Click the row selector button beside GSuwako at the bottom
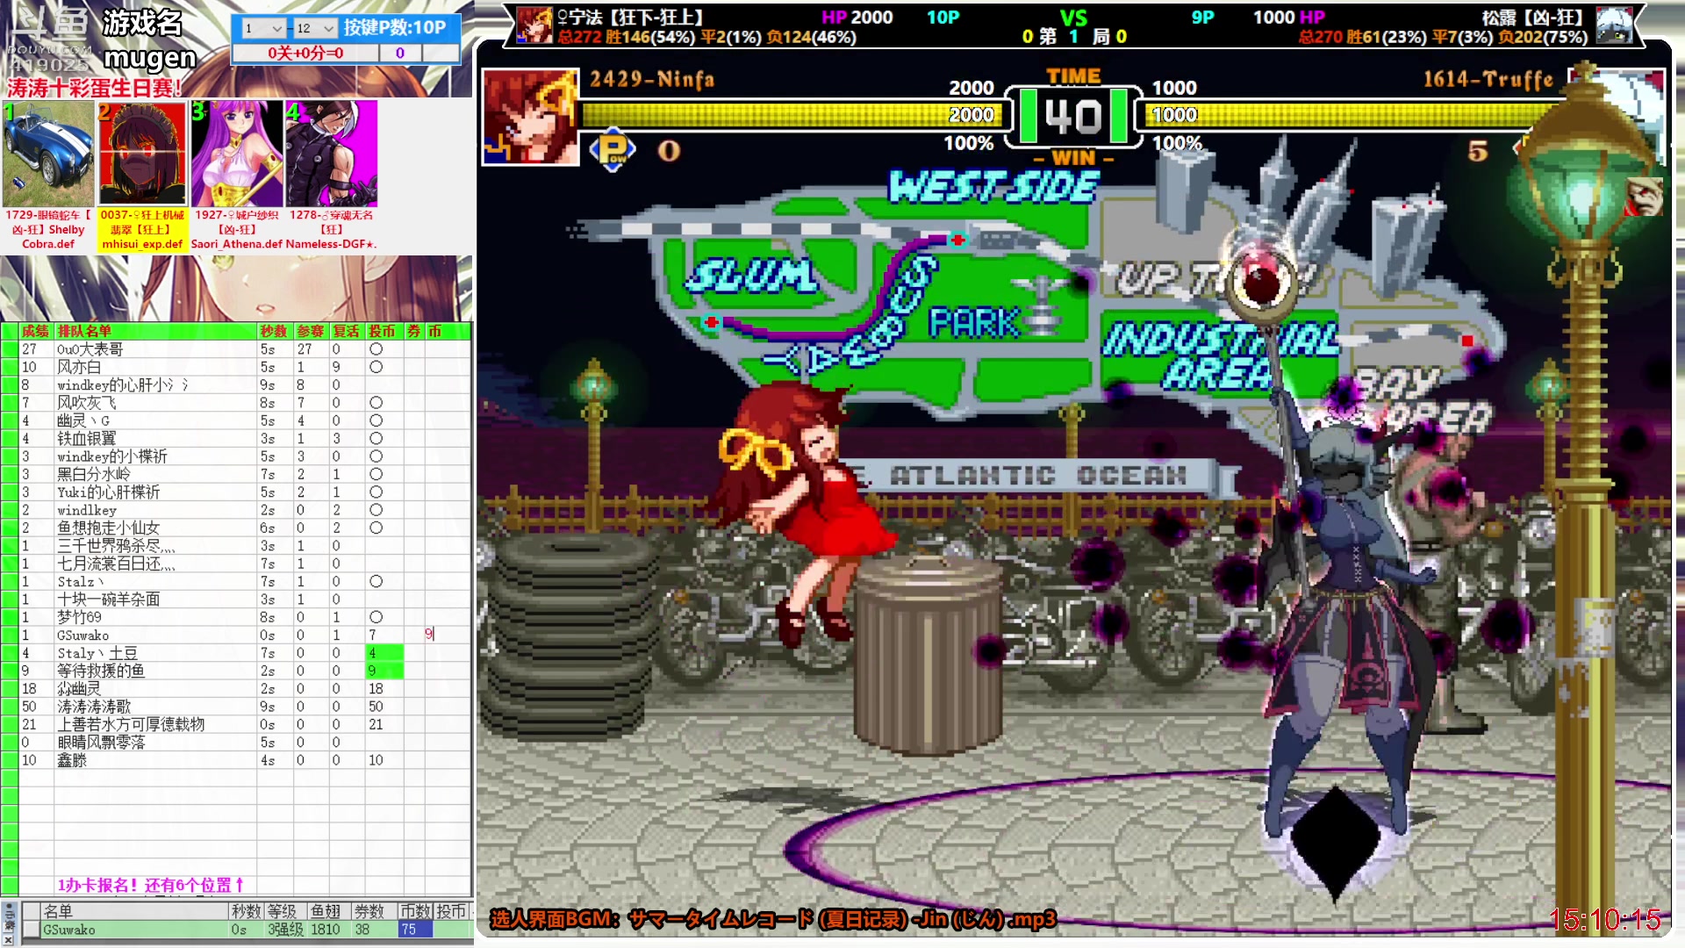The image size is (1685, 948). [x=31, y=930]
